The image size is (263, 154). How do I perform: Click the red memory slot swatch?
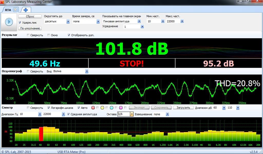click(93, 108)
